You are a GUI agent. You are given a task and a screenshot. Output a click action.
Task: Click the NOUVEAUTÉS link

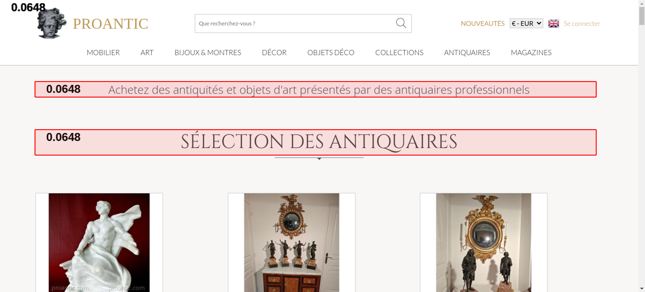click(x=482, y=23)
